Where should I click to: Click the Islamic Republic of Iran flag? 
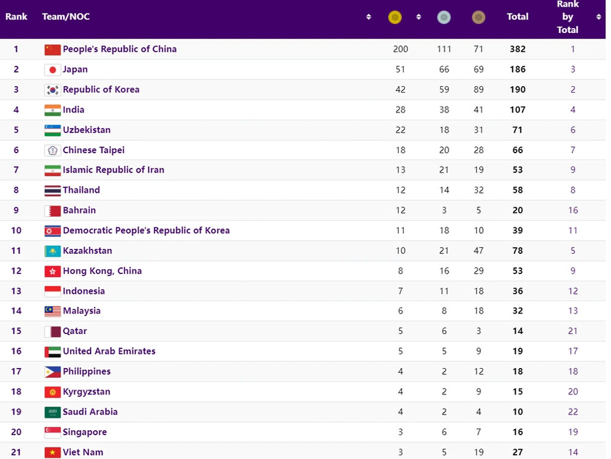click(x=53, y=170)
